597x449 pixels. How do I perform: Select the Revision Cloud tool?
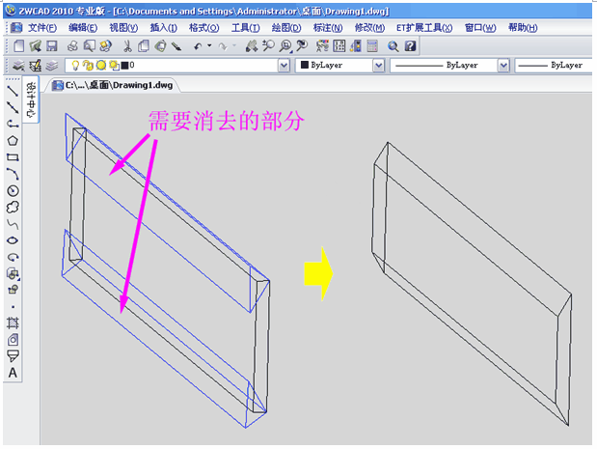click(x=13, y=207)
